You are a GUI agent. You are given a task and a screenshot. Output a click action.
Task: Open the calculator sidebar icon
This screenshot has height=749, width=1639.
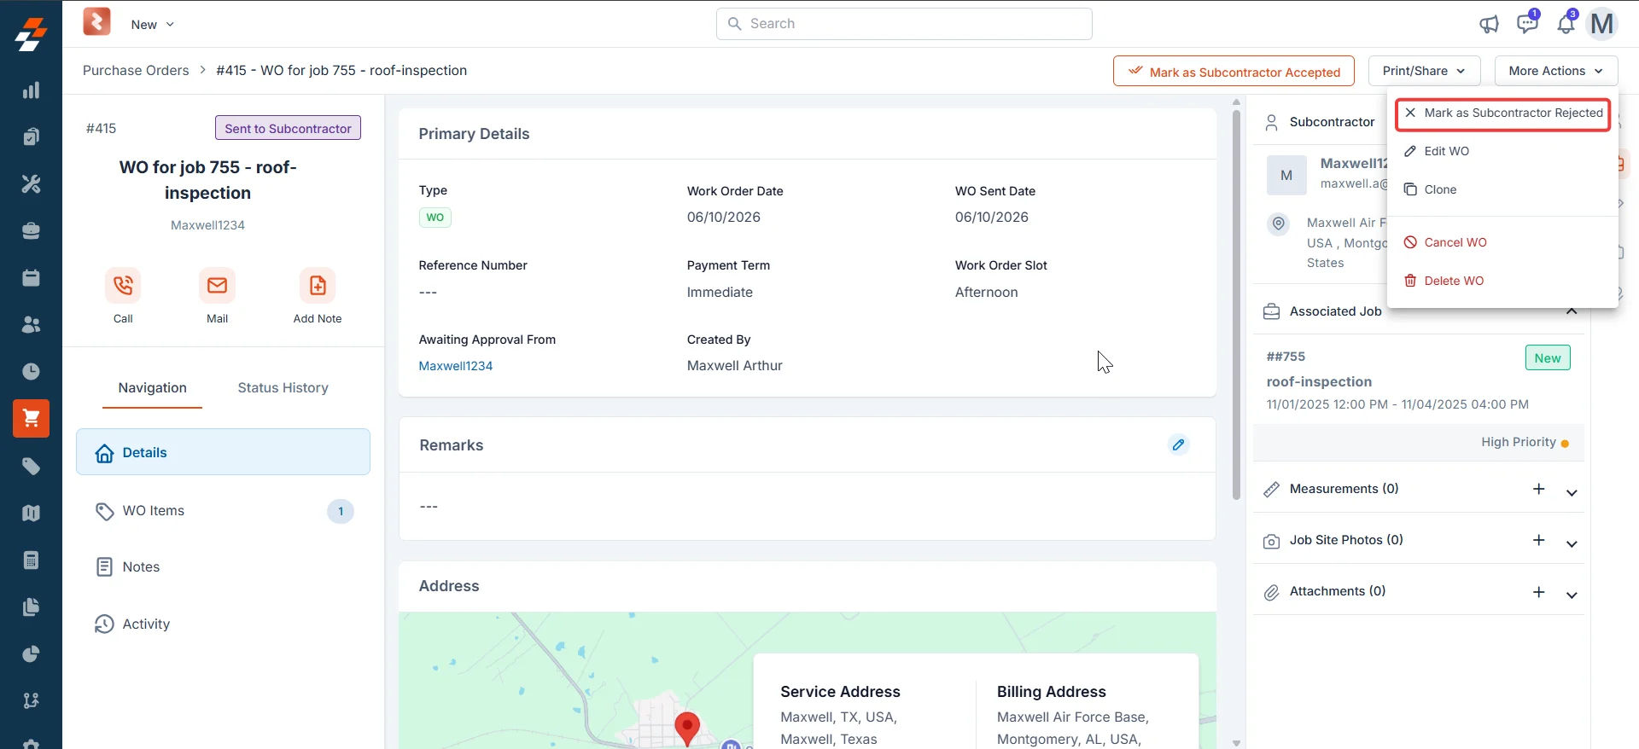click(31, 560)
